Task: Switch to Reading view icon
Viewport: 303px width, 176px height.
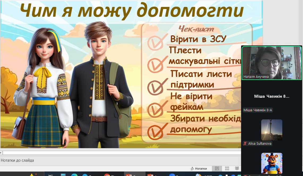Action: tap(237, 169)
